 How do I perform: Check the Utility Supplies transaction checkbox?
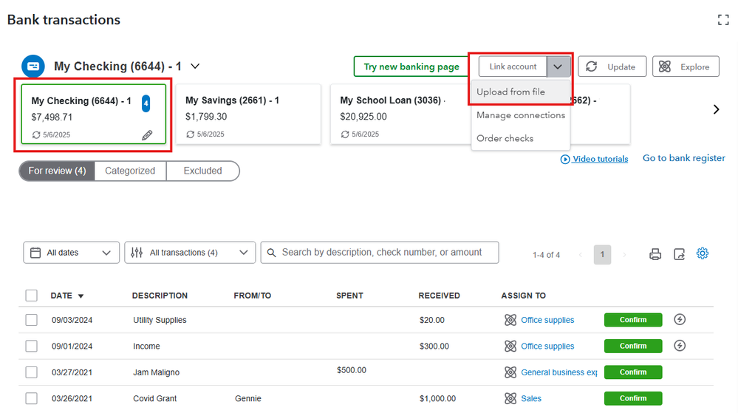pos(31,320)
